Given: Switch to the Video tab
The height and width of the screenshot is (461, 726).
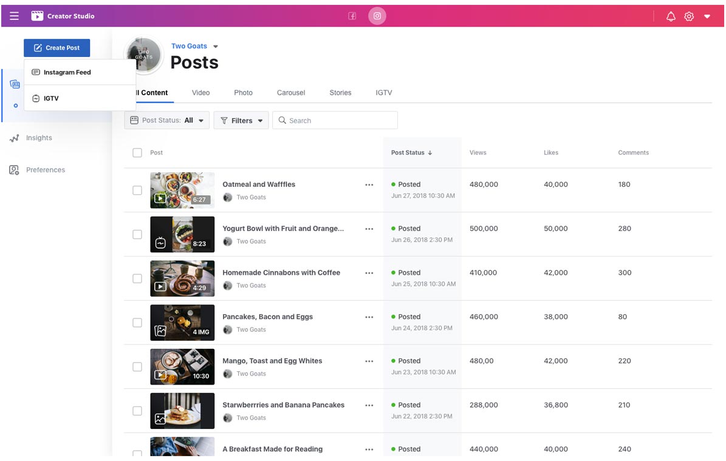Looking at the screenshot, I should pos(201,92).
